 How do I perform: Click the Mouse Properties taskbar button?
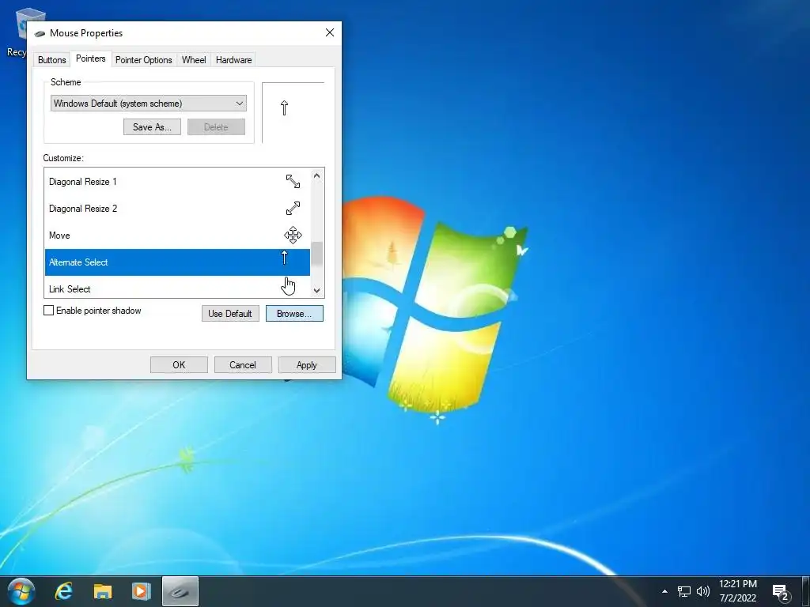pos(180,591)
